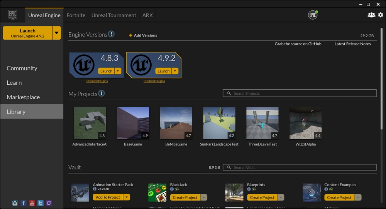Viewport: 386px width, 209px height.
Task: Launch engine version 4.9.2 from its card
Action: [163, 71]
